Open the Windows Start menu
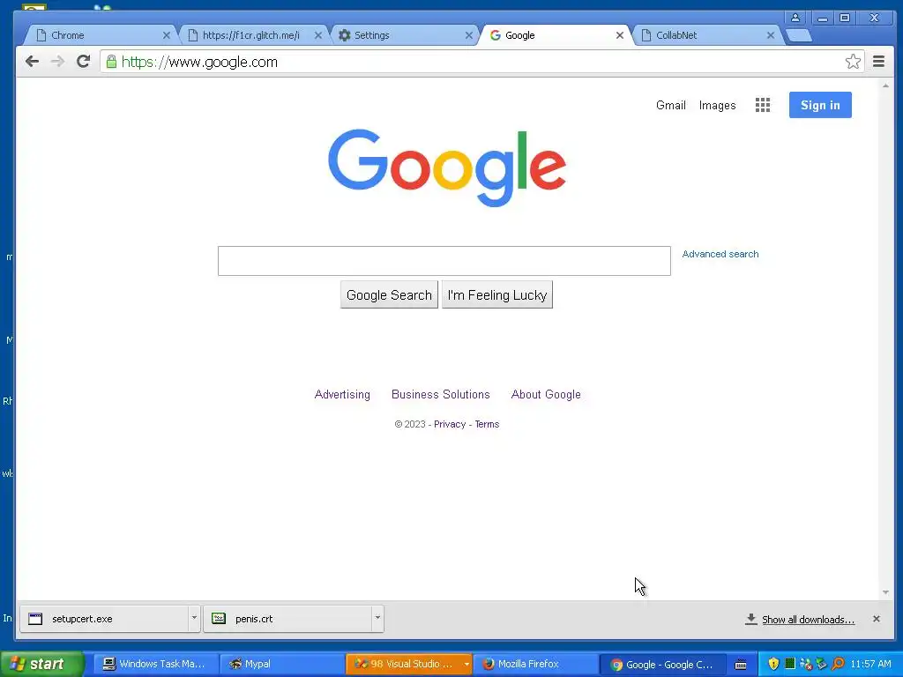Screen dimensions: 903x677 [42, 664]
